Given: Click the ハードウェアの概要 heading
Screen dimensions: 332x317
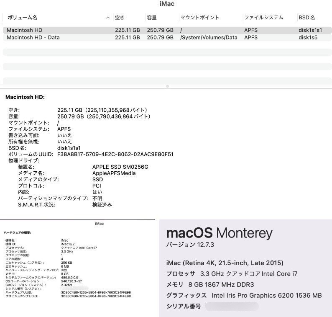Looking at the screenshot, I should (x=18, y=233).
